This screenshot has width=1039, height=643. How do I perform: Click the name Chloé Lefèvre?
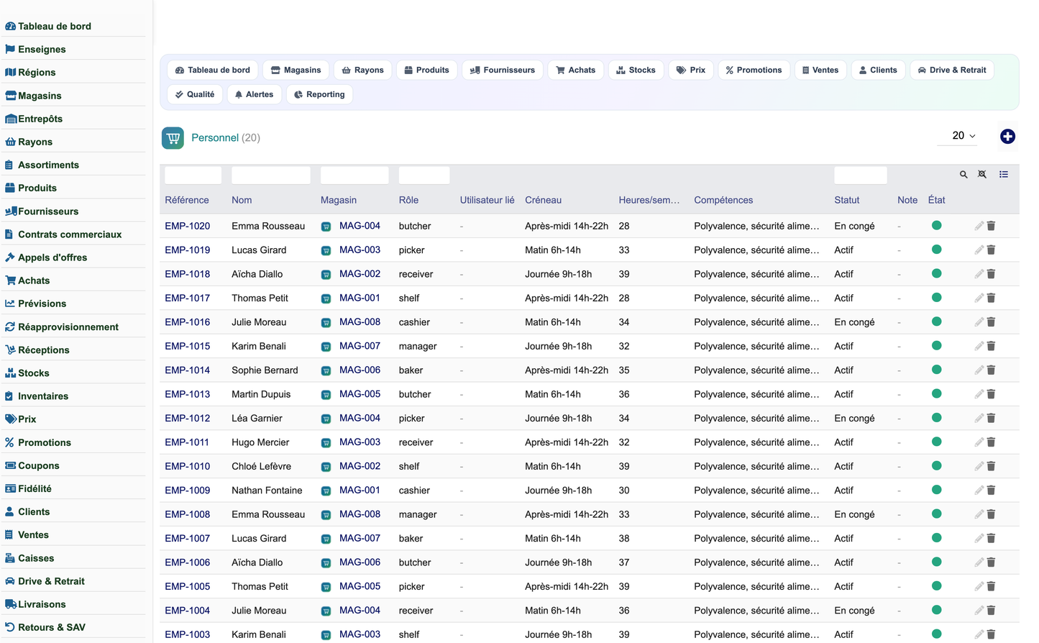(x=261, y=466)
